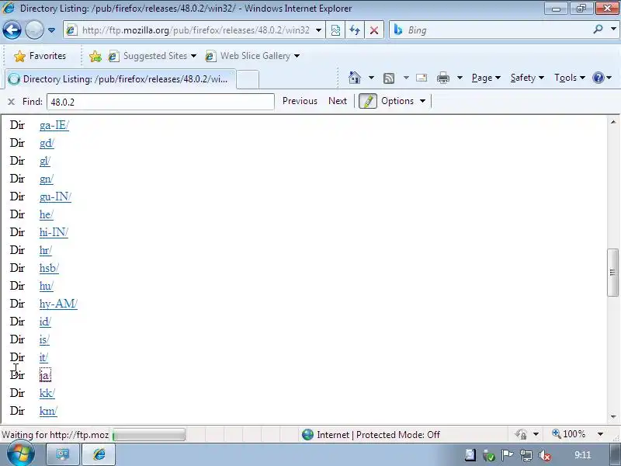Toggle Compatibility View icon

pos(335,30)
